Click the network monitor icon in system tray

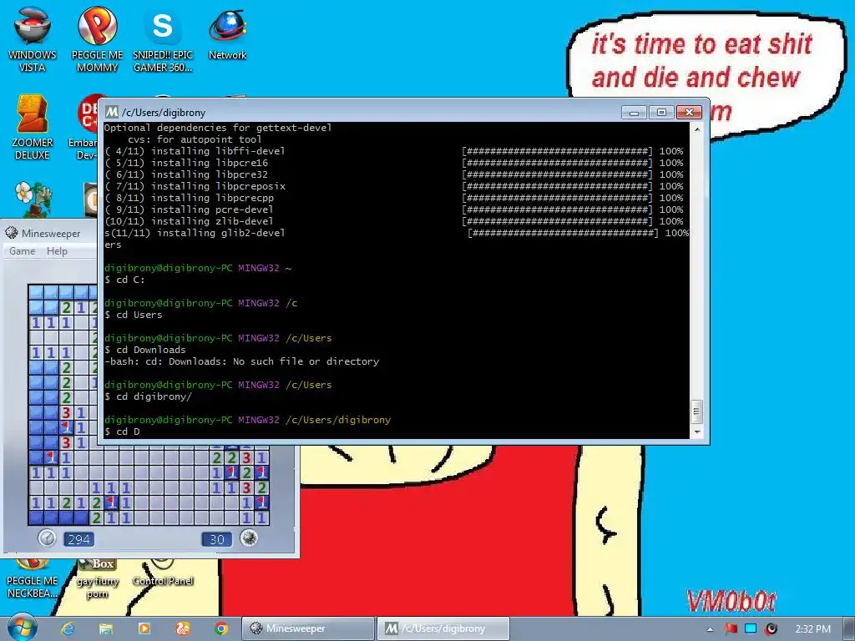click(x=751, y=628)
